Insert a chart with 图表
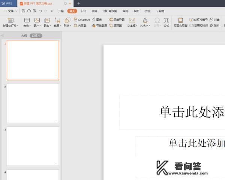 tap(97, 19)
